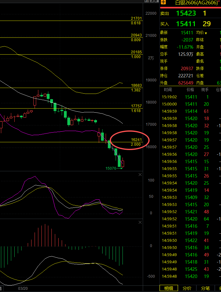The height and width of the screenshot is (292, 221).
Task: Click the orange plus icon beside 白银2606
Action: (x=163, y=2)
